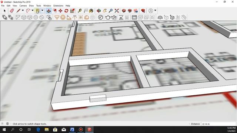The height and width of the screenshot is (133, 237).
Task: Select the Rectangle shape tool
Action: coord(38,11)
